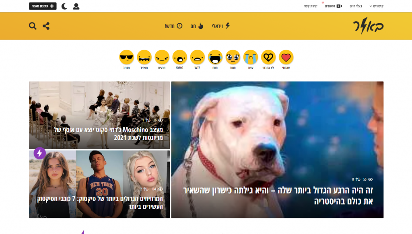The image size is (412, 234).
Task: Select the broken heart reaction emoji
Action: point(268,57)
